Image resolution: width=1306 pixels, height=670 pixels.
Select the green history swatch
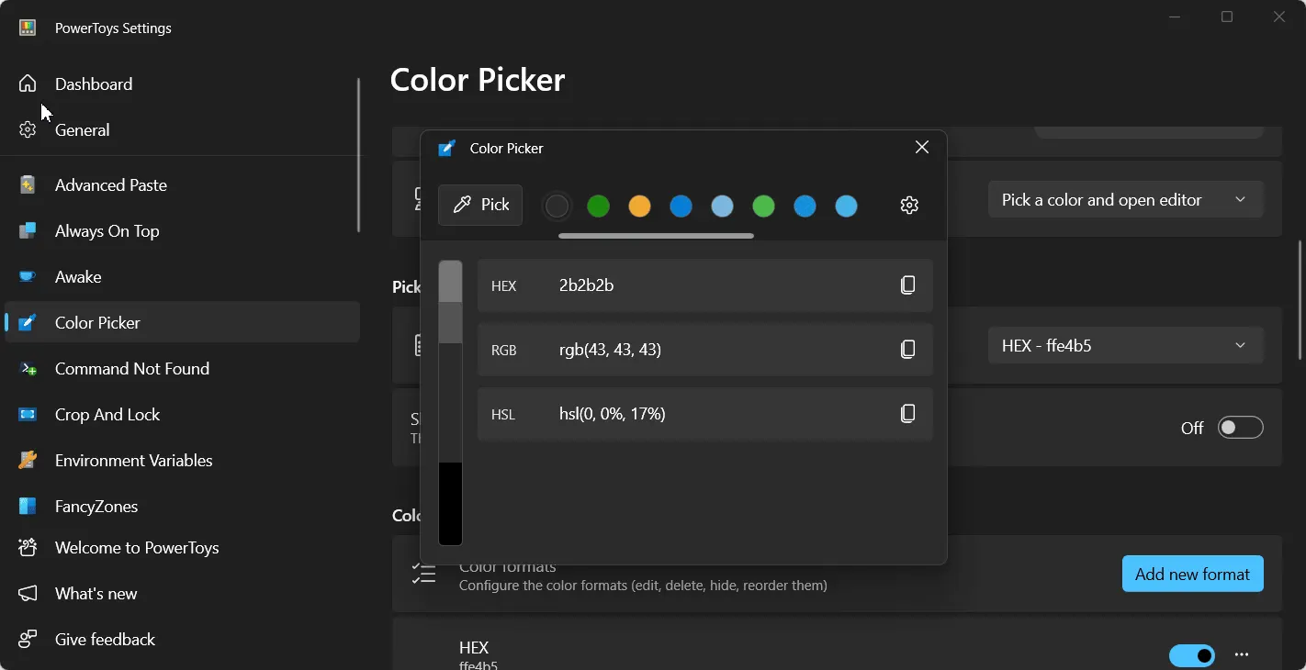pos(598,207)
